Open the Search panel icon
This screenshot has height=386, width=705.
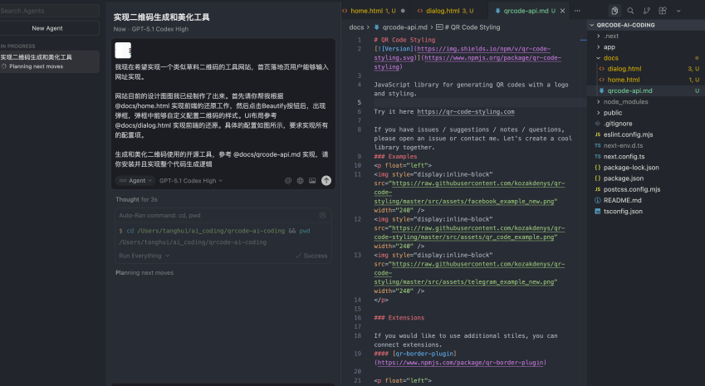[631, 11]
